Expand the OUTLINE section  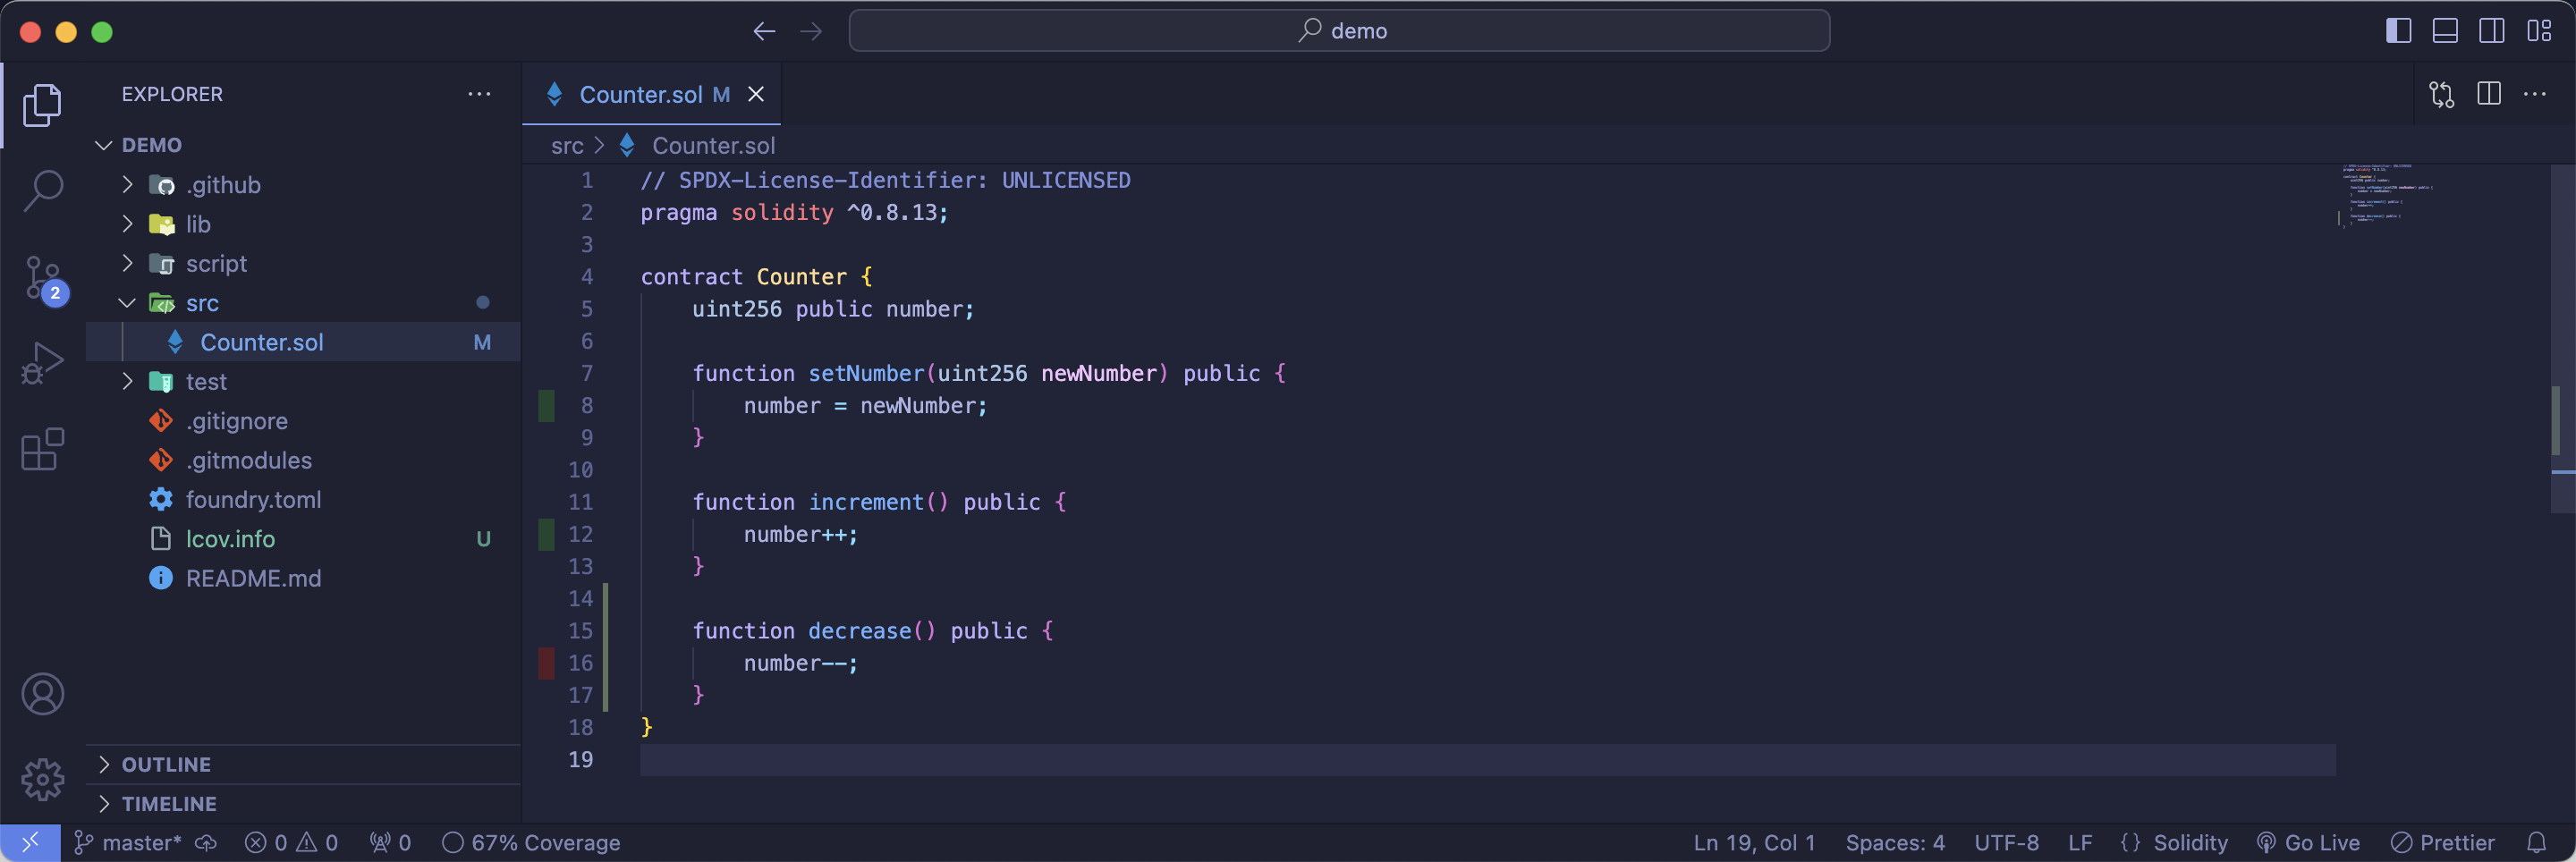click(166, 764)
